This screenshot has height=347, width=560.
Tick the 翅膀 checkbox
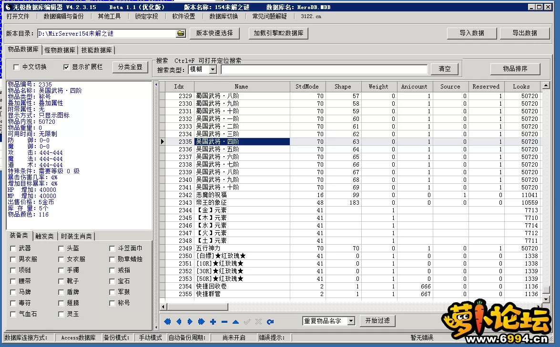(x=61, y=303)
